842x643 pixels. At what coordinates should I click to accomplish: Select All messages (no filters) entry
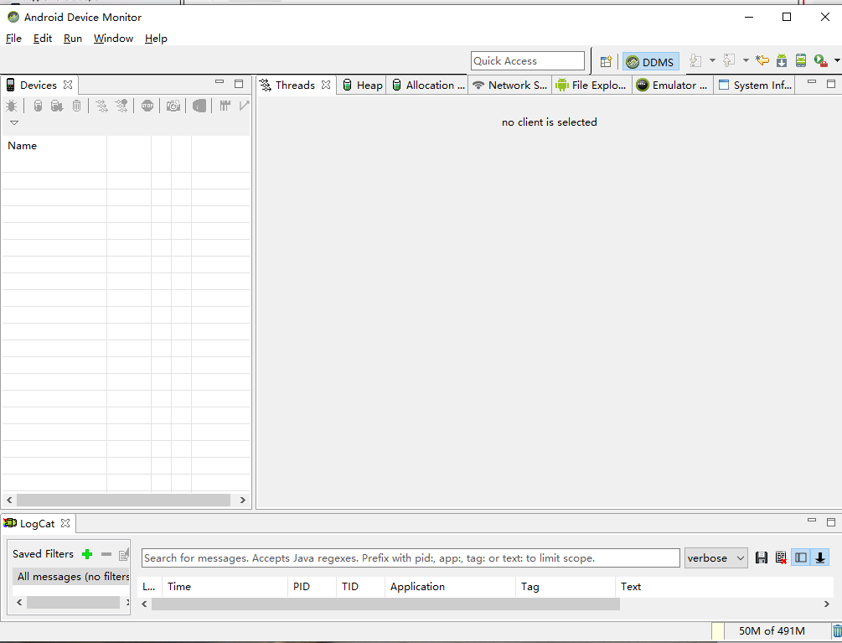(71, 577)
